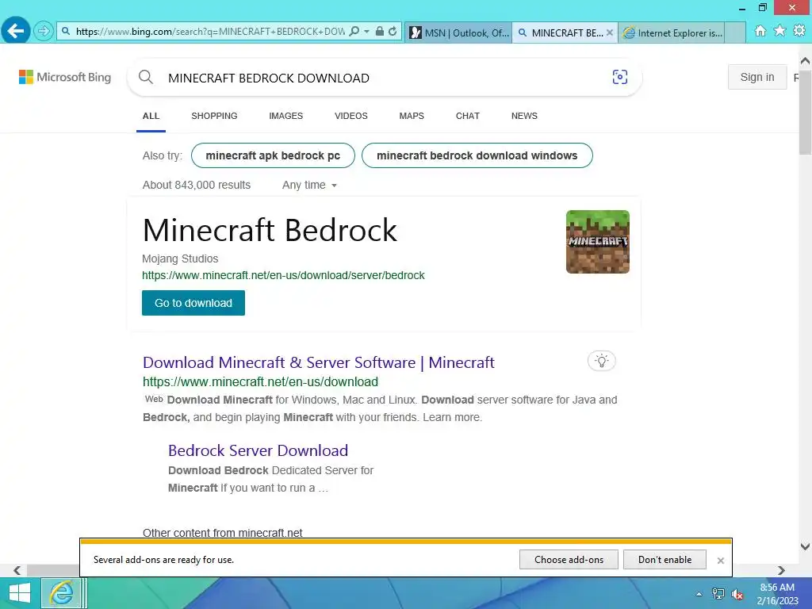812x609 pixels.
Task: Click the Go to download button
Action: tap(193, 303)
